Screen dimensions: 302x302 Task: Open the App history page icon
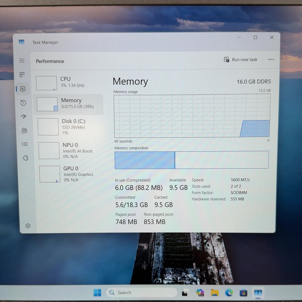click(x=23, y=103)
